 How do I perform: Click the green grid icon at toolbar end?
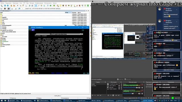[88, 6]
